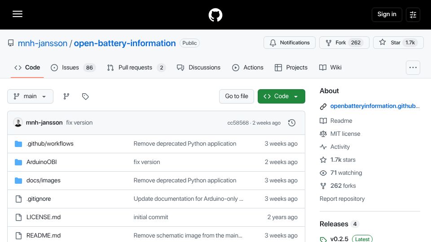Image resolution: width=431 pixels, height=242 pixels.
Task: Open 'Remove schematic image from the main' commit
Action: tap(188, 235)
